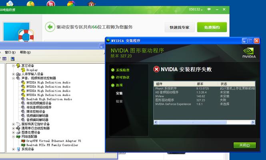Expand the 通用串行总线控制器 node
Image resolution: width=266 pixels, height=160 pixels.
14,128
